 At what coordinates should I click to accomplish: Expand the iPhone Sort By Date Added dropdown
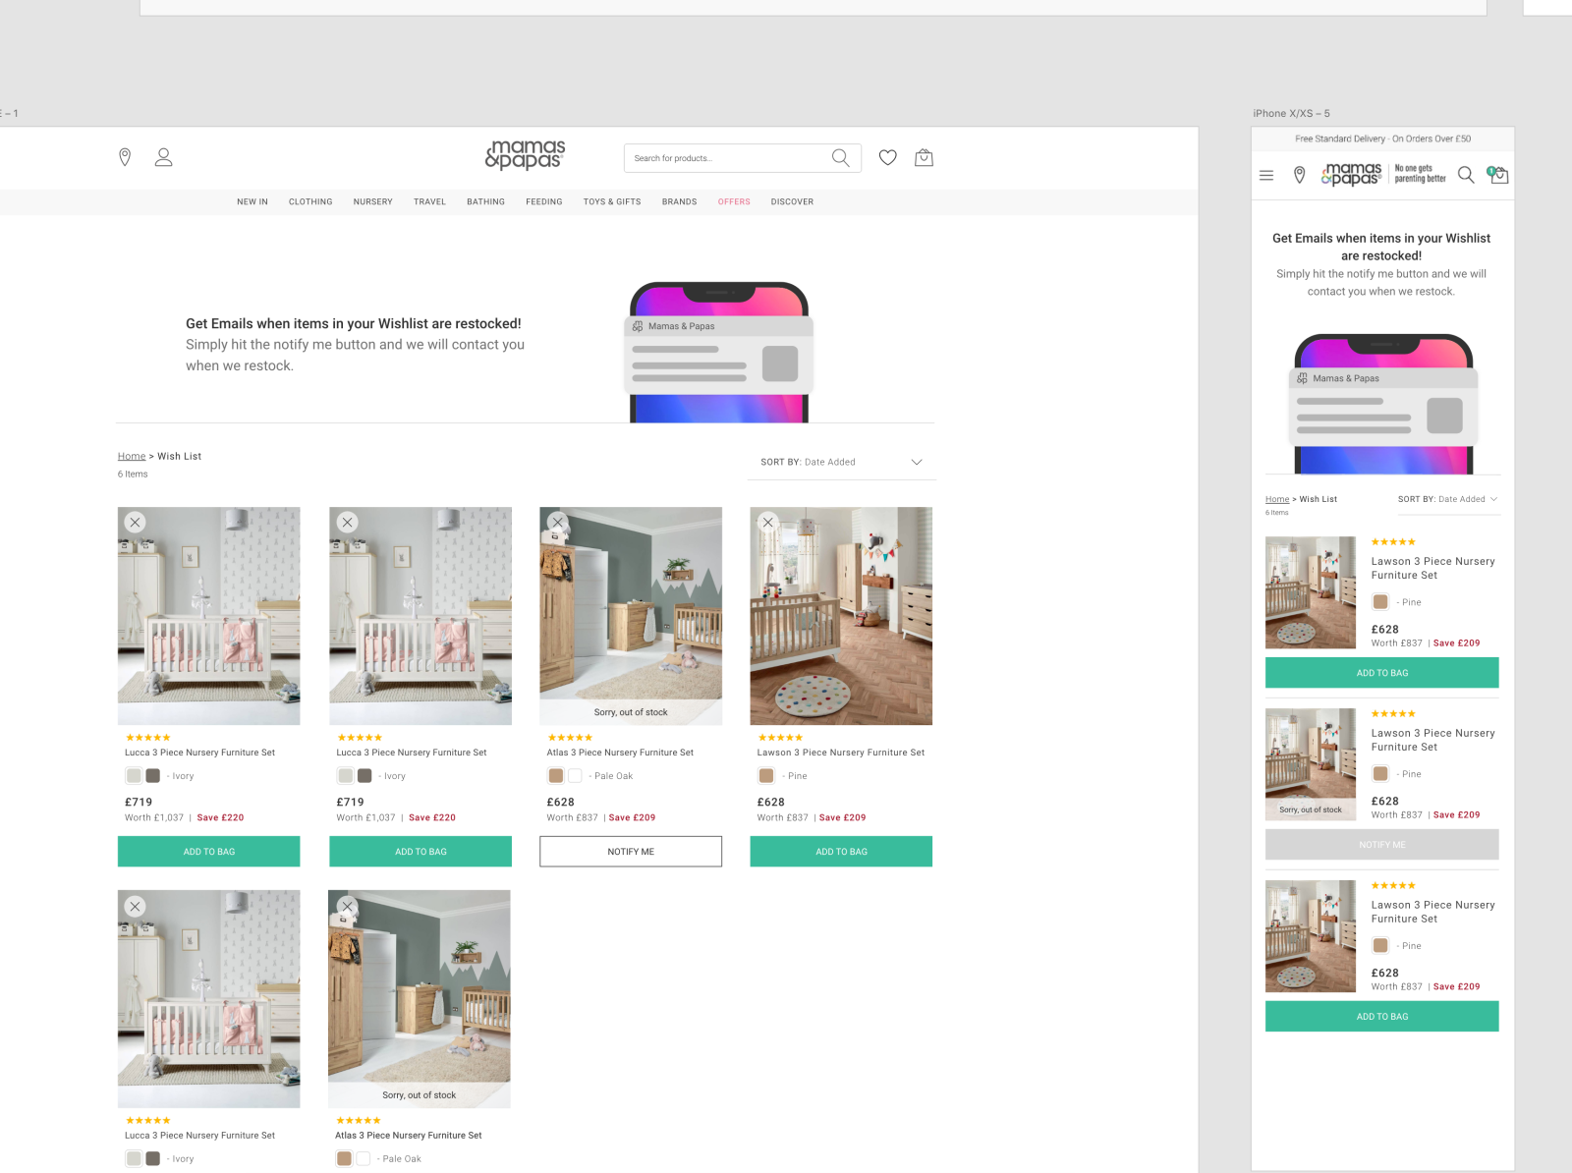(x=1448, y=499)
